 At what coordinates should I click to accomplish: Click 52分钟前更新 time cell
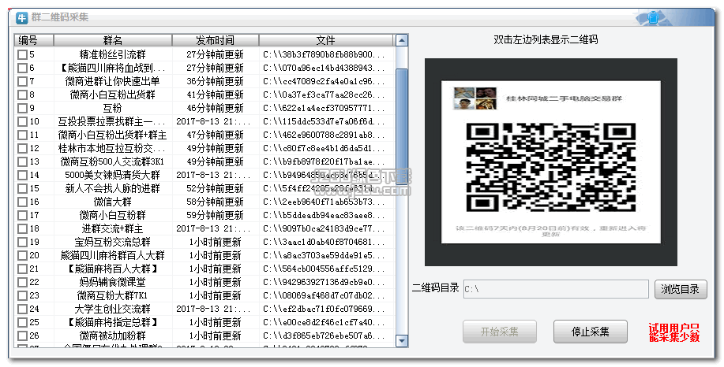(216, 188)
